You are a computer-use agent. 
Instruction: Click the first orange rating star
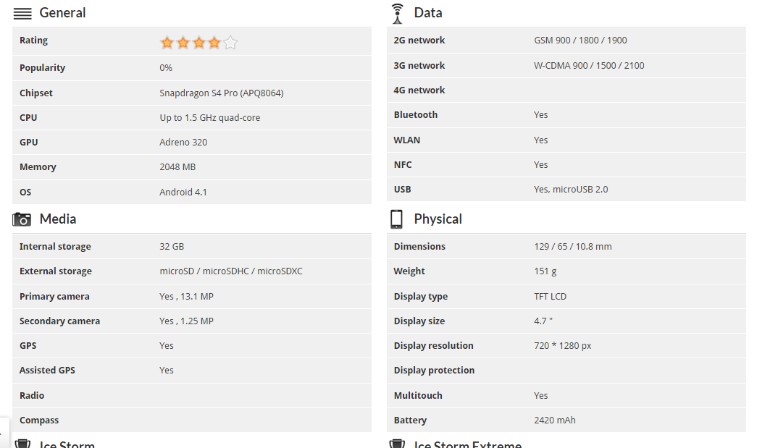[167, 43]
